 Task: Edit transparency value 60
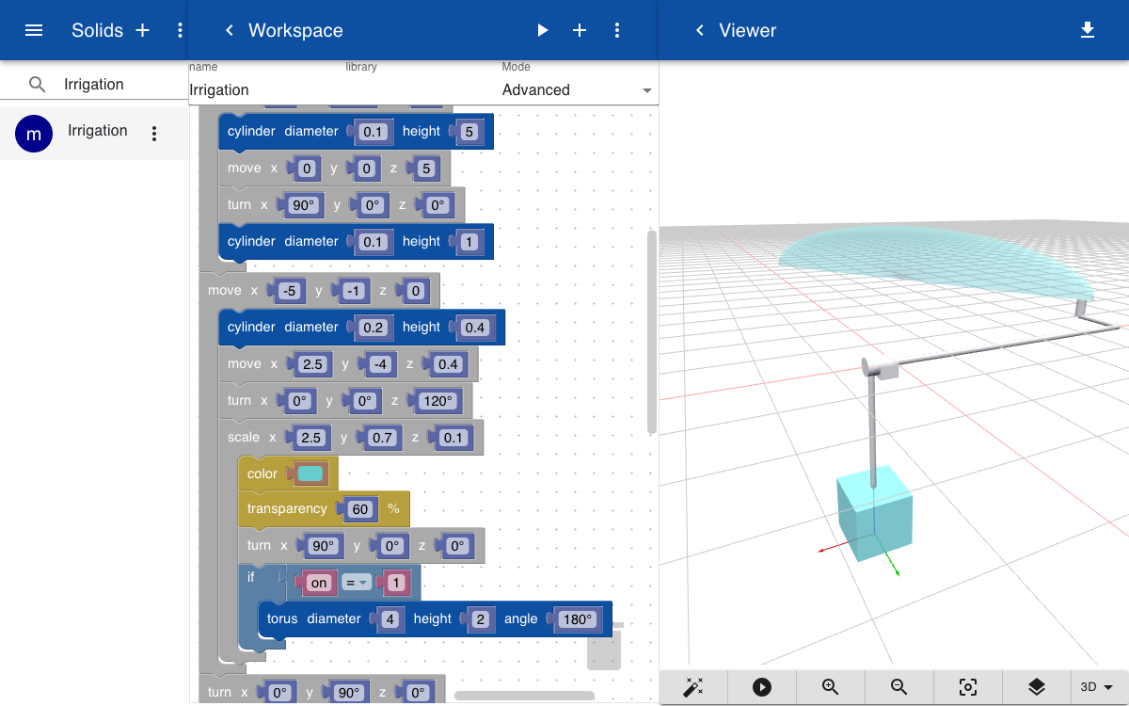point(361,509)
